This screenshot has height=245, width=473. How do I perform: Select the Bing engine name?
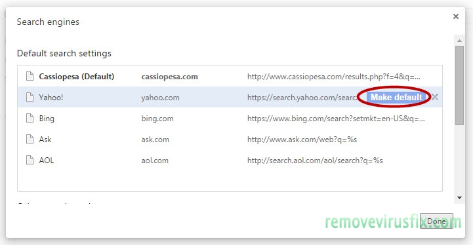[47, 119]
